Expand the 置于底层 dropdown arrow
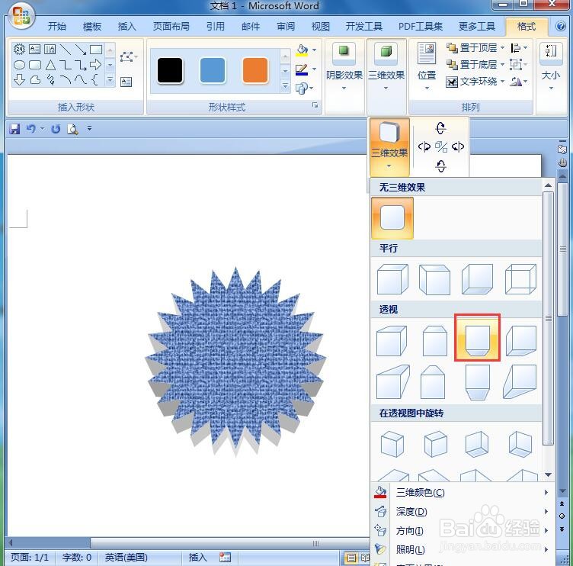Viewport: 573px width, 566px height. point(502,64)
